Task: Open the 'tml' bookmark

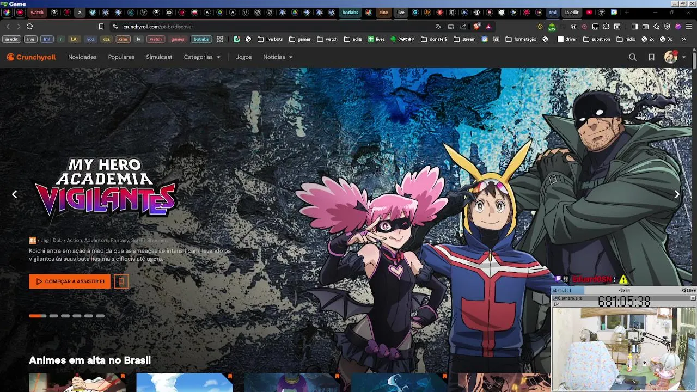Action: pos(47,39)
